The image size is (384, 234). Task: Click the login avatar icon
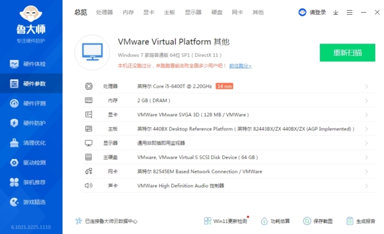(303, 12)
